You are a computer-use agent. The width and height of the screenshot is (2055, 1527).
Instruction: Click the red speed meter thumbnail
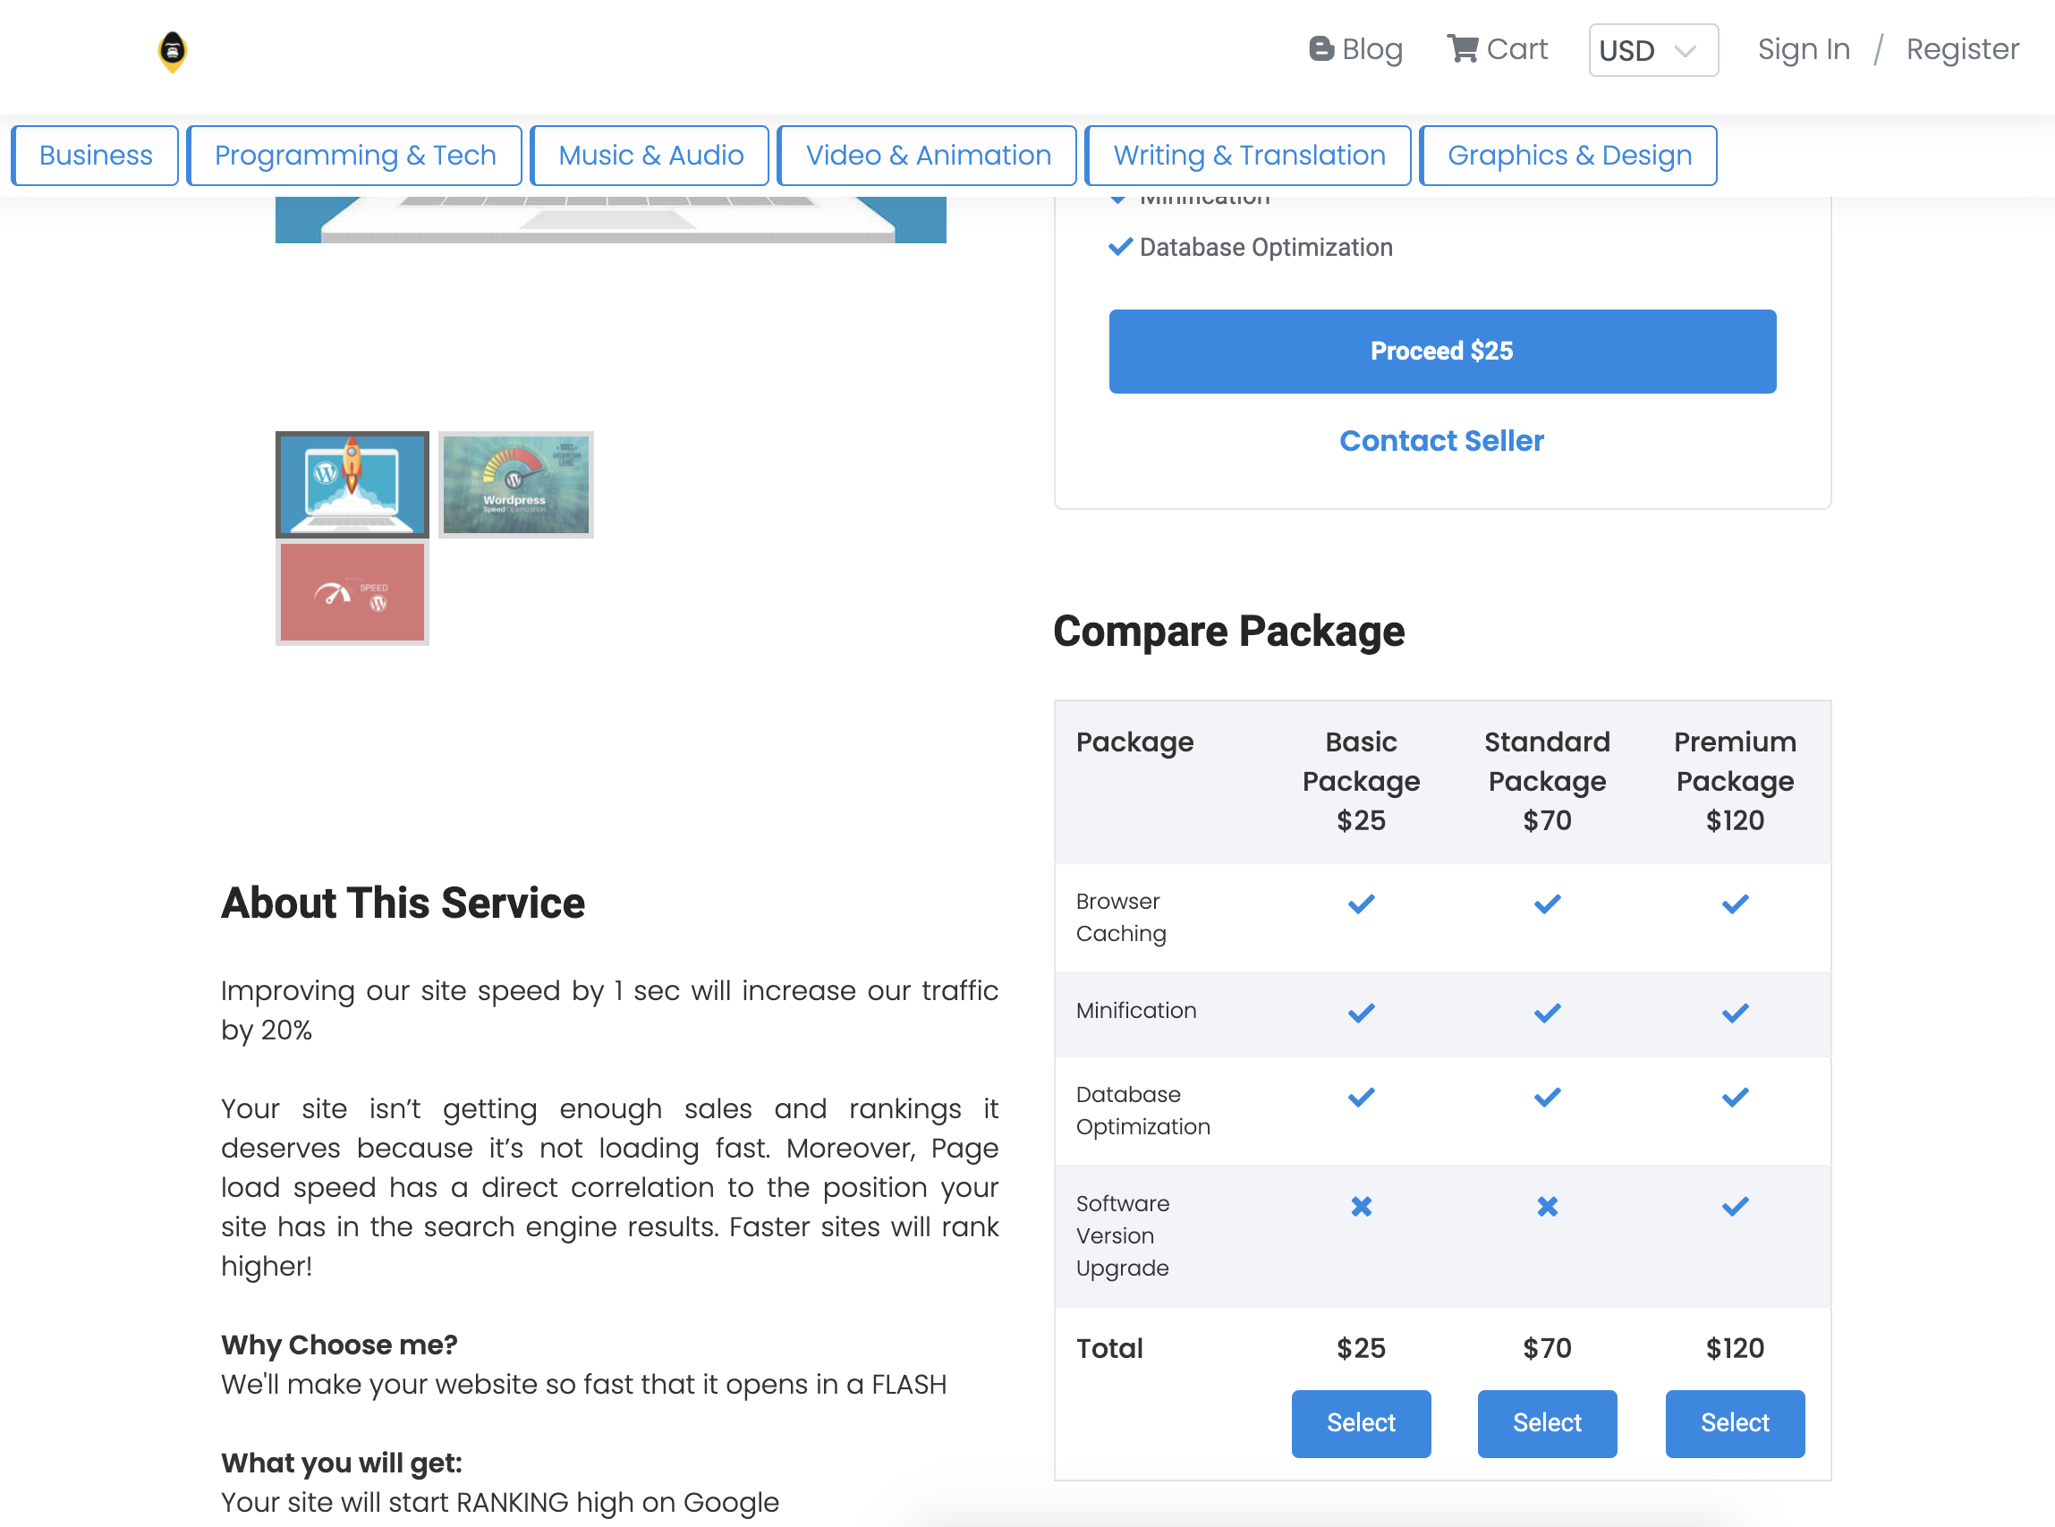pyautogui.click(x=352, y=591)
